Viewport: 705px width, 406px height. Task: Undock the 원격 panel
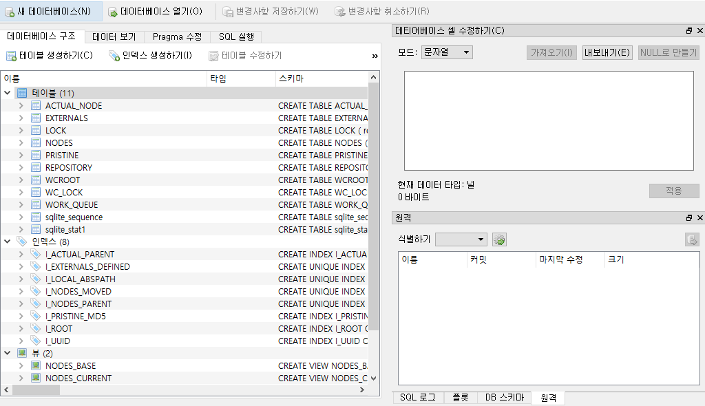[688, 217]
